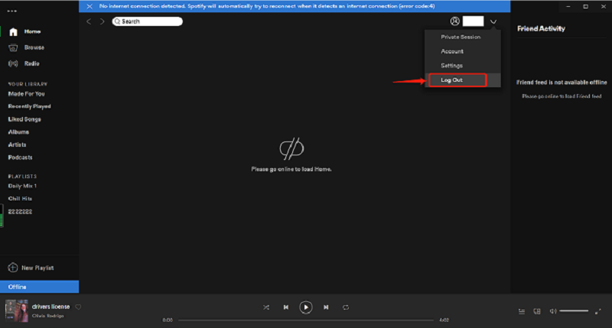Open Browse in the sidebar
This screenshot has height=328, width=612.
34,47
